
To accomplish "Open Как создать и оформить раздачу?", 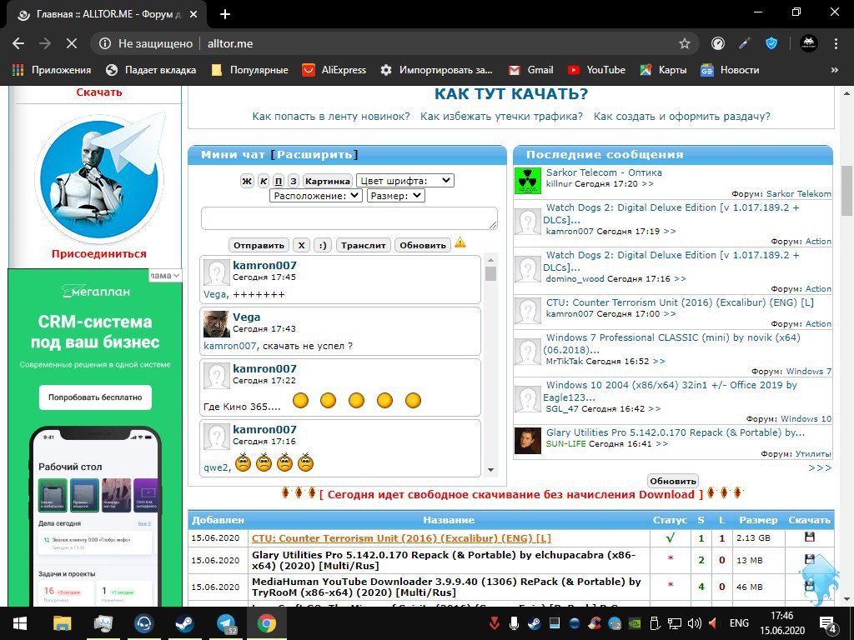I will point(682,117).
